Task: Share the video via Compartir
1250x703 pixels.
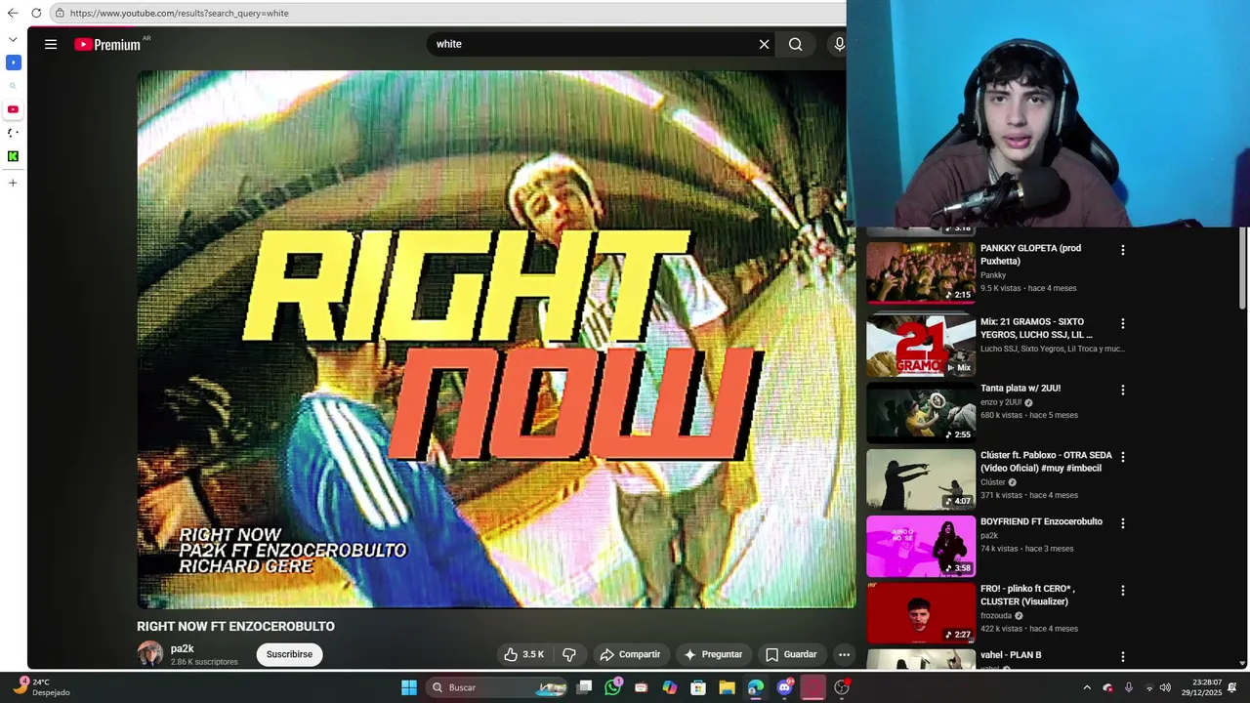Action: pos(631,654)
